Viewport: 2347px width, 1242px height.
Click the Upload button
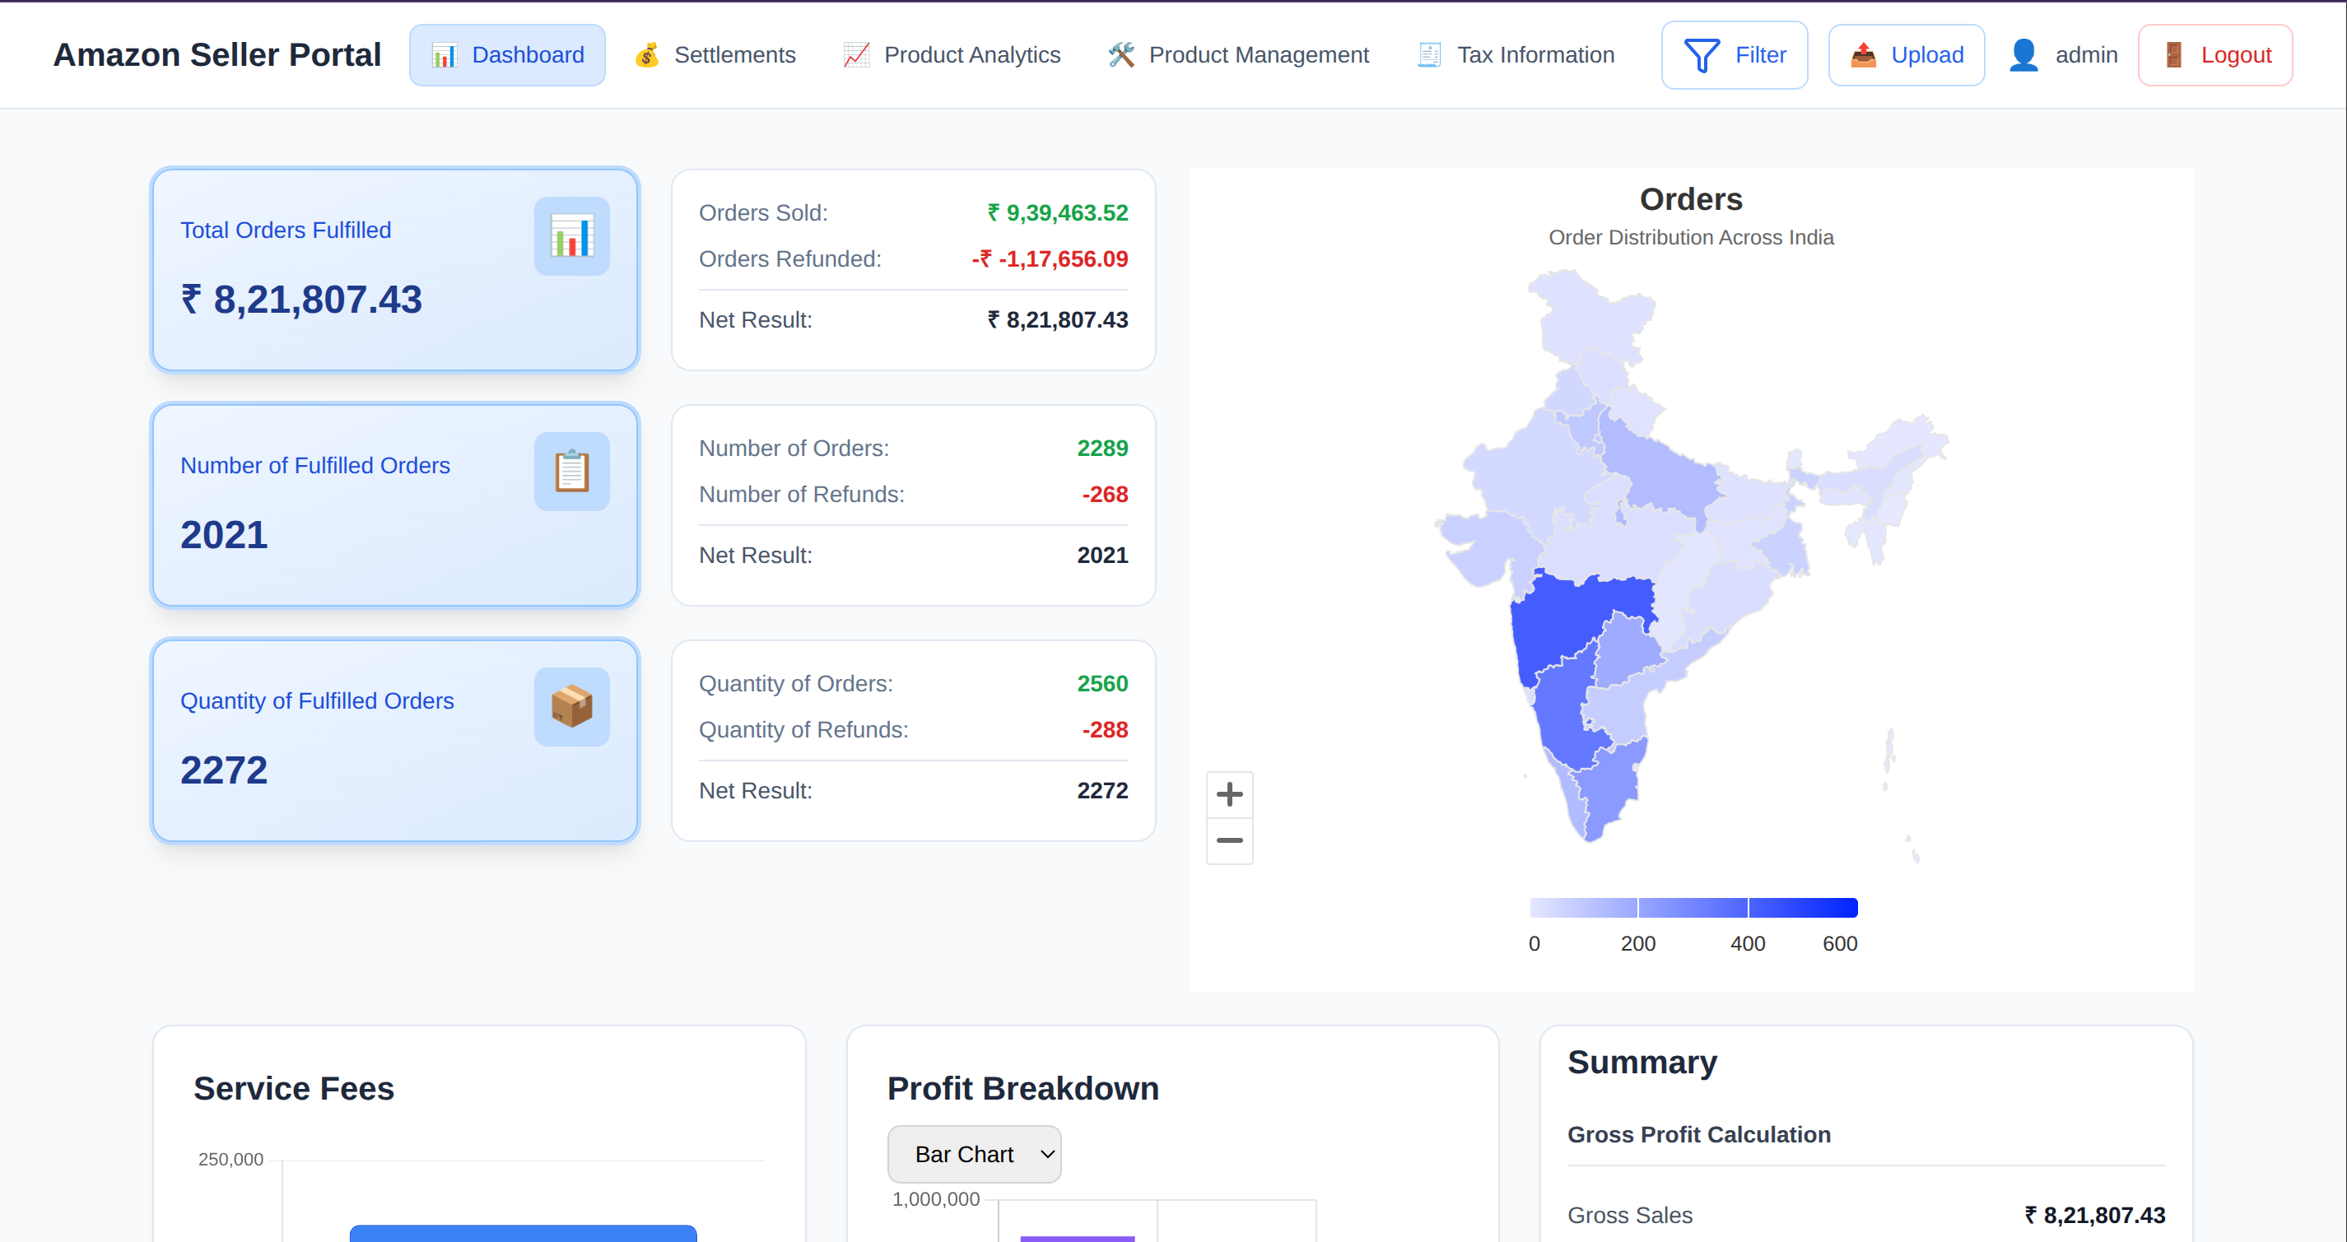tap(1906, 54)
